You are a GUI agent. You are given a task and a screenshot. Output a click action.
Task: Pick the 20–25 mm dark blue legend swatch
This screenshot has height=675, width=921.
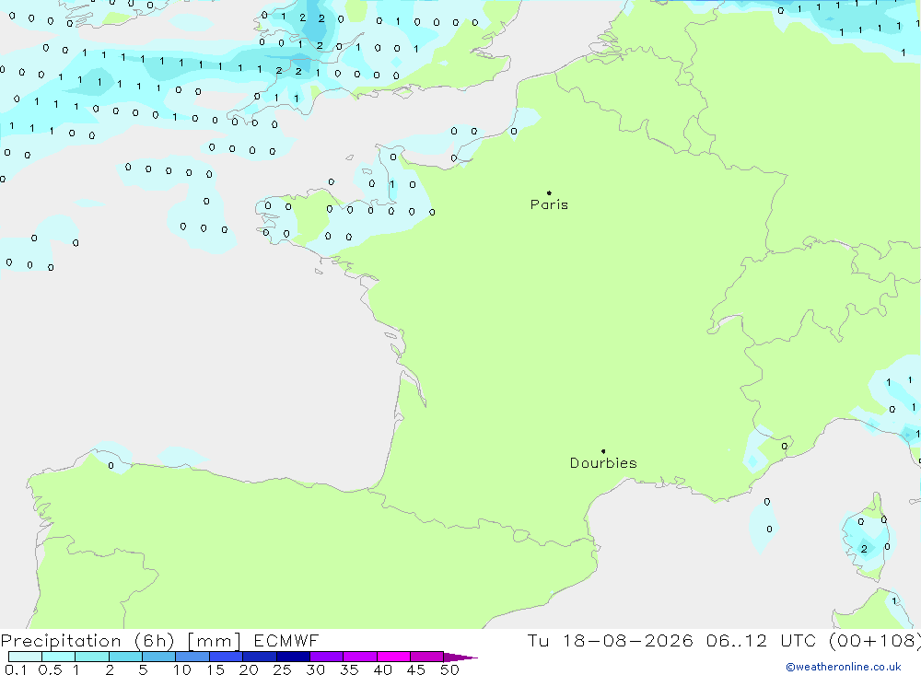coord(259,657)
